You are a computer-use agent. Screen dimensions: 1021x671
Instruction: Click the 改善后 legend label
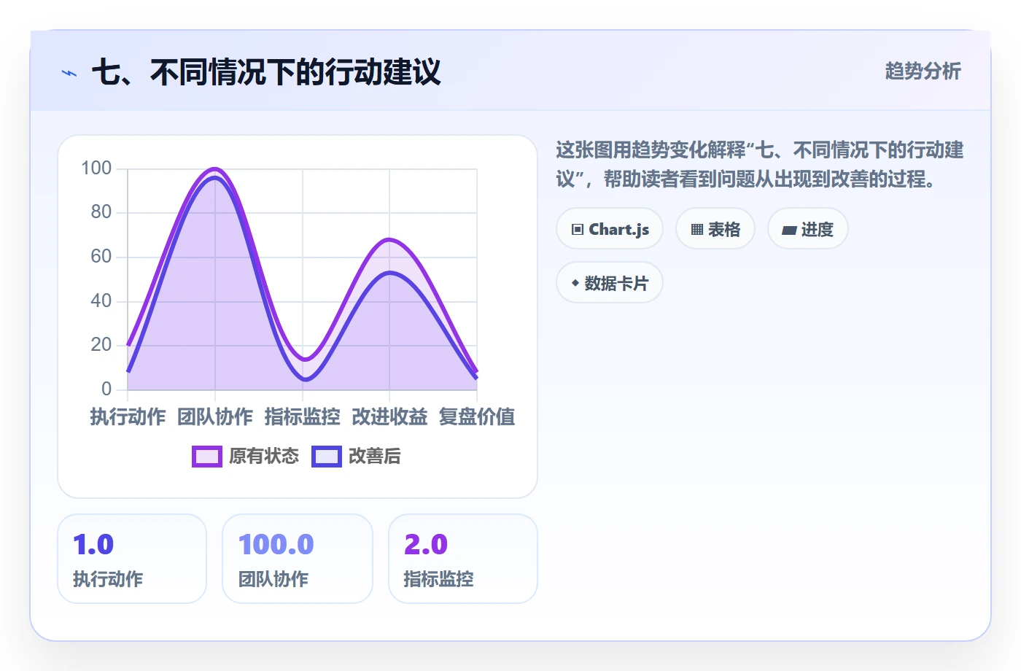375,457
